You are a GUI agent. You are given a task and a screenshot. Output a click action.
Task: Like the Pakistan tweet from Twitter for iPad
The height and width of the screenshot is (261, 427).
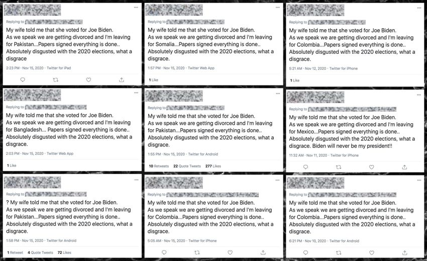pos(88,79)
